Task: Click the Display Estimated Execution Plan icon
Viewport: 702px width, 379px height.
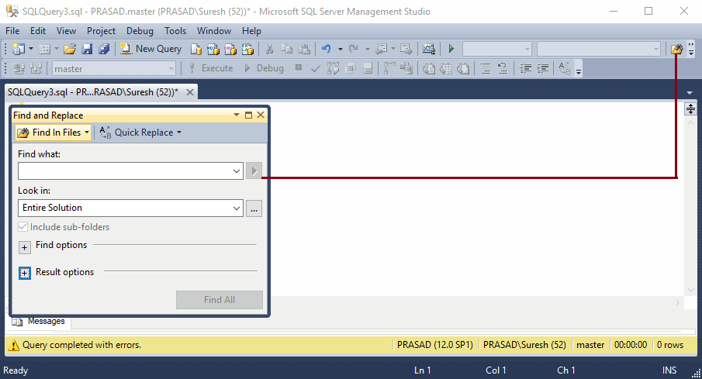Action: pyautogui.click(x=333, y=68)
